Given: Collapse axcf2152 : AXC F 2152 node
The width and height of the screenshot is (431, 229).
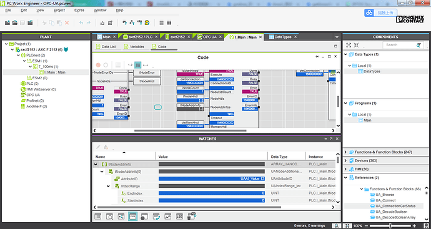Looking at the screenshot, I should pyautogui.click(x=12, y=50).
